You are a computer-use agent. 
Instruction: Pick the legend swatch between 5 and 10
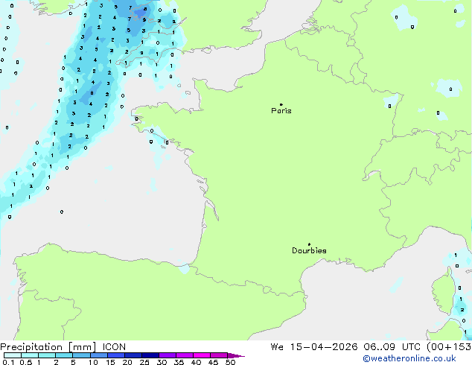tap(81, 355)
